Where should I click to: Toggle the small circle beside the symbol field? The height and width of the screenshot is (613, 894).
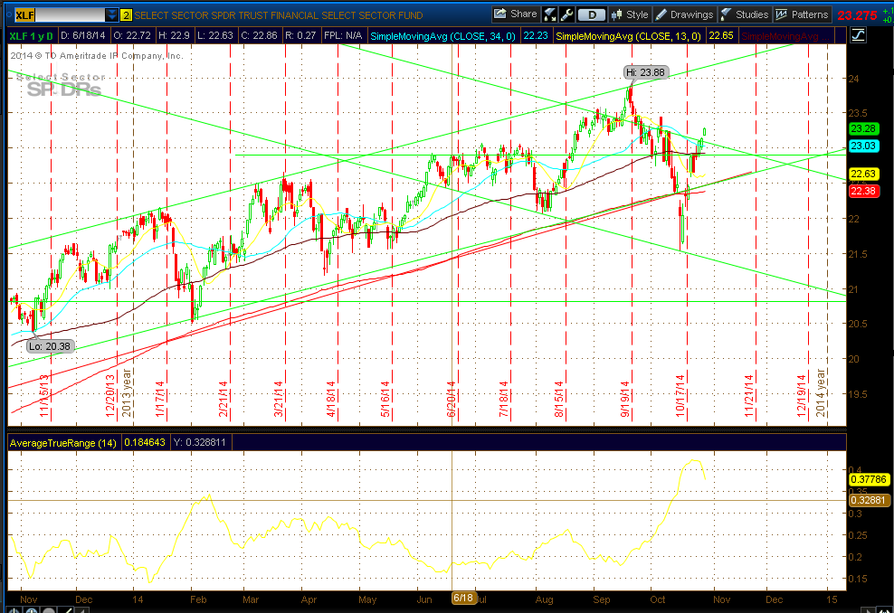point(9,14)
